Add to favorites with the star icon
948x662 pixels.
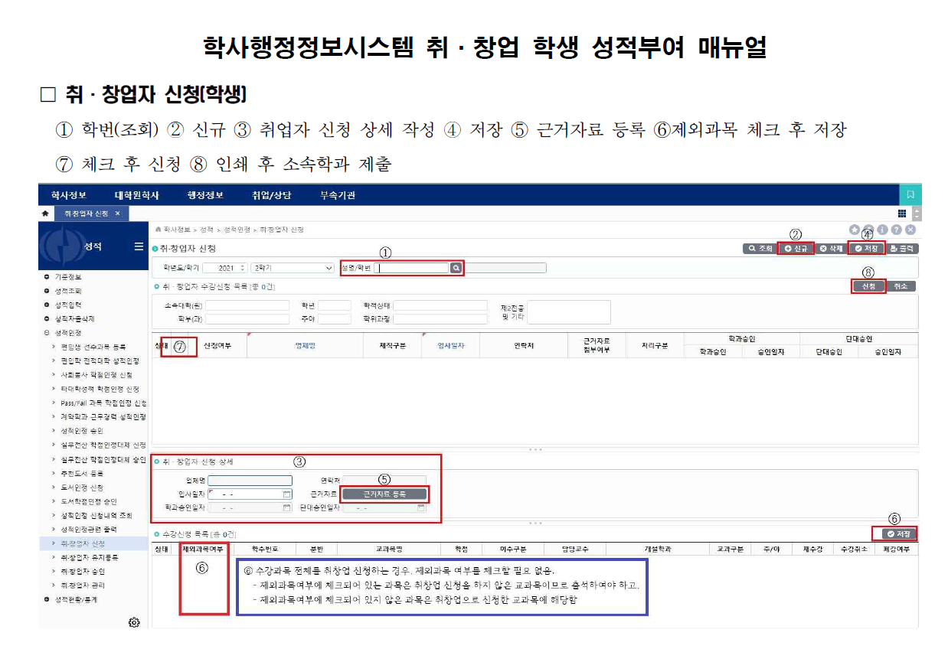coord(854,230)
